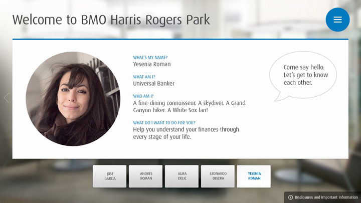Select the Jose Garcia tab

click(110, 176)
